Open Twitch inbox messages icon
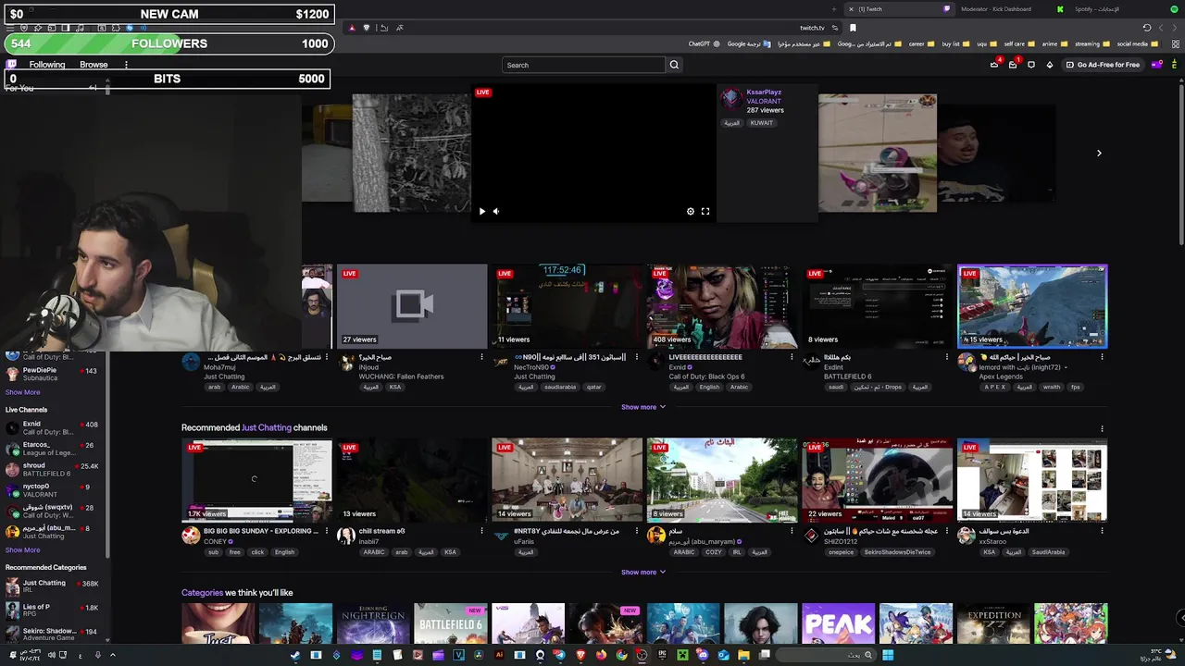Viewport: 1185px width, 666px height. pos(1013,65)
